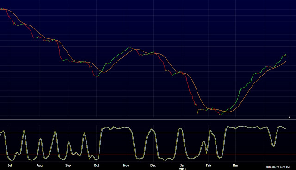Select the Feb month marker
The width and height of the screenshot is (296, 170).
click(x=208, y=165)
